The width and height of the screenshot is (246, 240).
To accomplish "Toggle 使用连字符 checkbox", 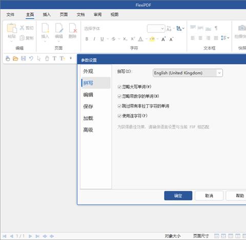I will (x=119, y=116).
